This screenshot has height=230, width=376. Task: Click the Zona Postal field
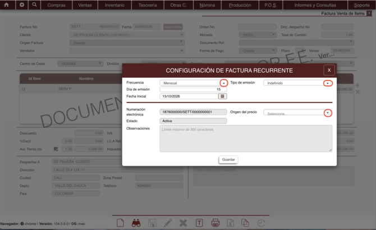click(x=159, y=178)
